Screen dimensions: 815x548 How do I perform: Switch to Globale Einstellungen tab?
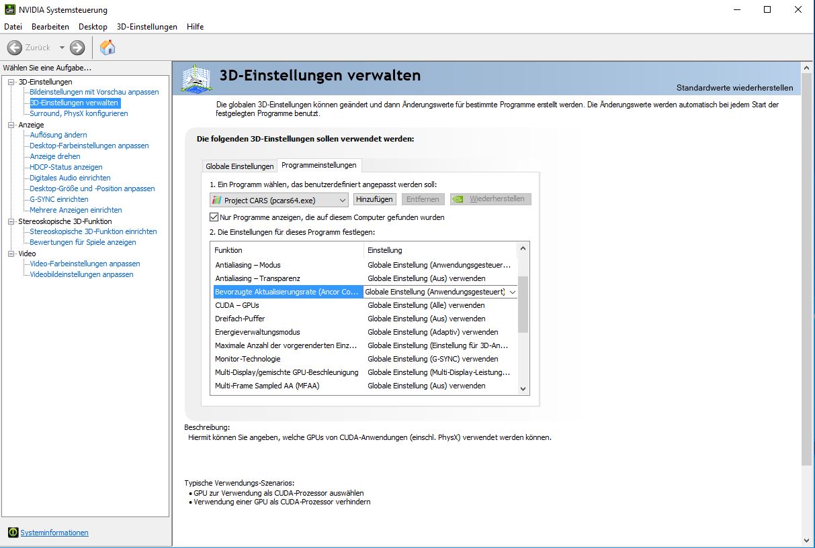[240, 166]
